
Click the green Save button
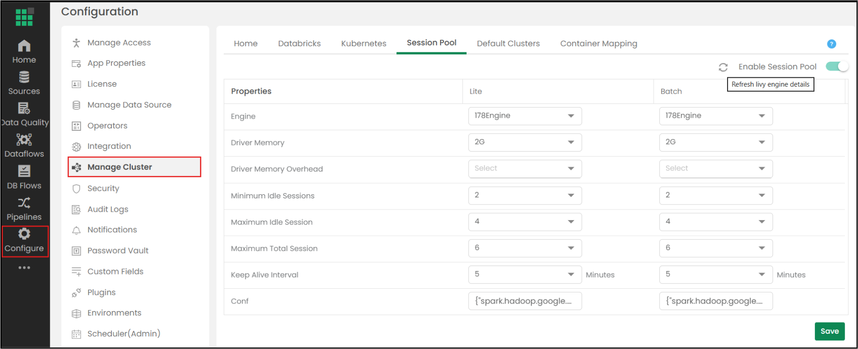(x=829, y=331)
